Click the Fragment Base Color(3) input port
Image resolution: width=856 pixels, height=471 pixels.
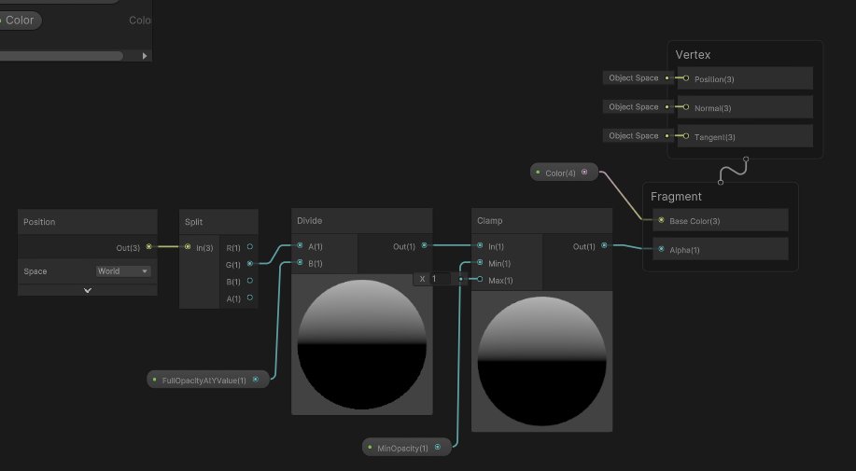coord(661,220)
